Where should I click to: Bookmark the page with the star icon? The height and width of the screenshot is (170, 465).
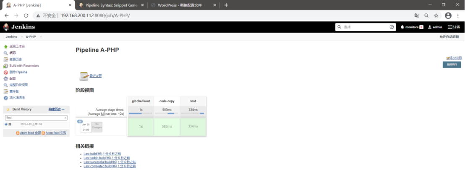pyautogui.click(x=436, y=15)
